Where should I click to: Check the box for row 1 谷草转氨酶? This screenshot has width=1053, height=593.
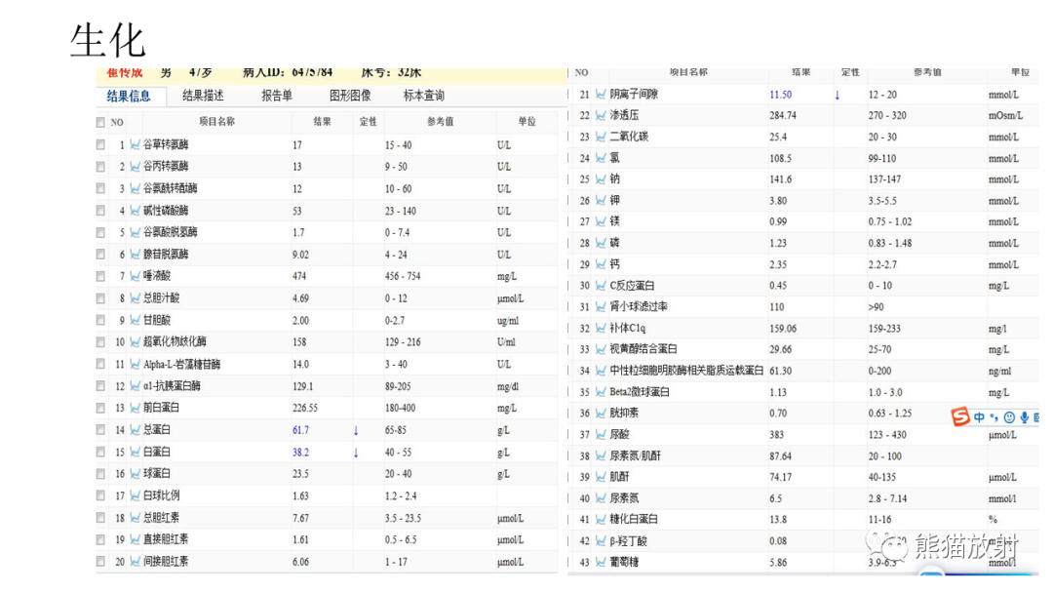click(100, 144)
